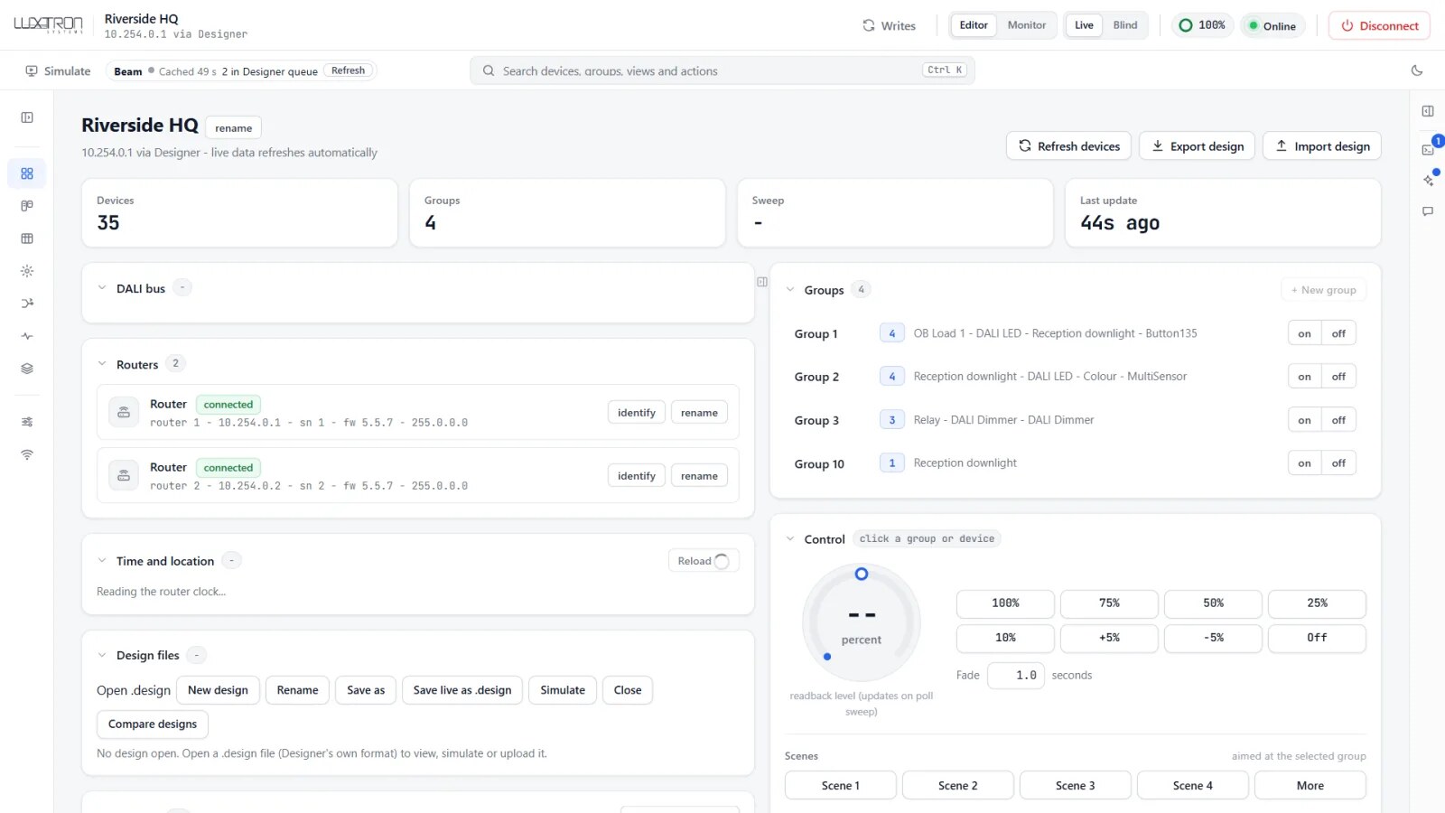Screen dimensions: 1445x813
Task: Toggle the right sidebar panel icon
Action: pos(1428,111)
